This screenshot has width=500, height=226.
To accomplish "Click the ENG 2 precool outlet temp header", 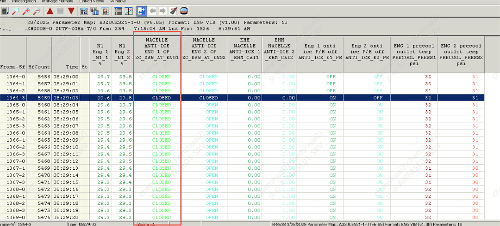I will pyautogui.click(x=462, y=54).
